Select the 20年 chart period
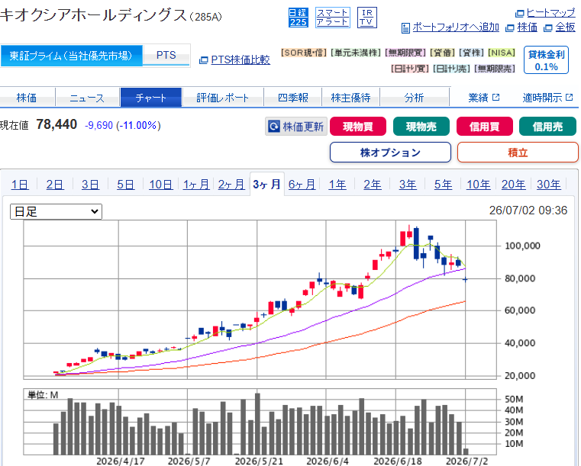The height and width of the screenshot is (466, 581). tap(513, 185)
